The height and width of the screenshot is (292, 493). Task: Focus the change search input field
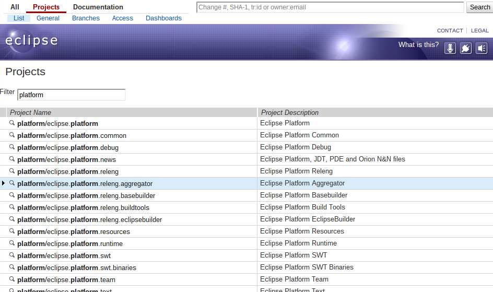pos(330,7)
